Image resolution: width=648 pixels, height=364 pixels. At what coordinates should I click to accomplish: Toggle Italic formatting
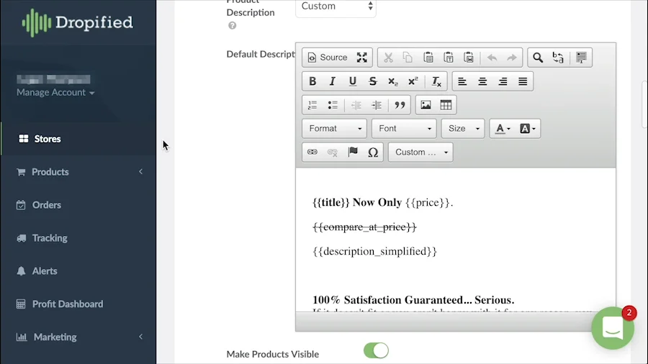(x=332, y=81)
